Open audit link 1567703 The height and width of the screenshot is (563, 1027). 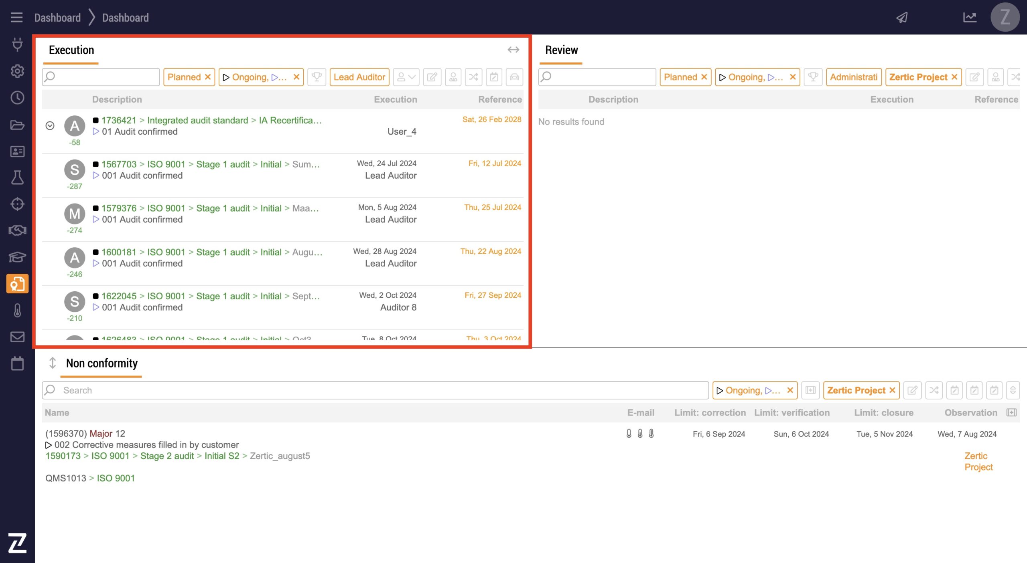119,164
